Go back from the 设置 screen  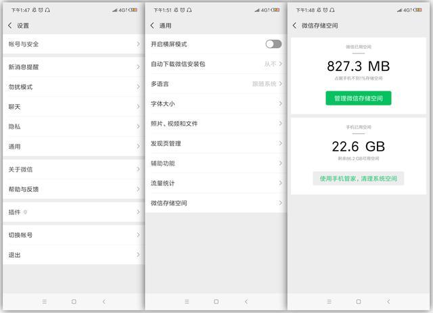click(10, 26)
